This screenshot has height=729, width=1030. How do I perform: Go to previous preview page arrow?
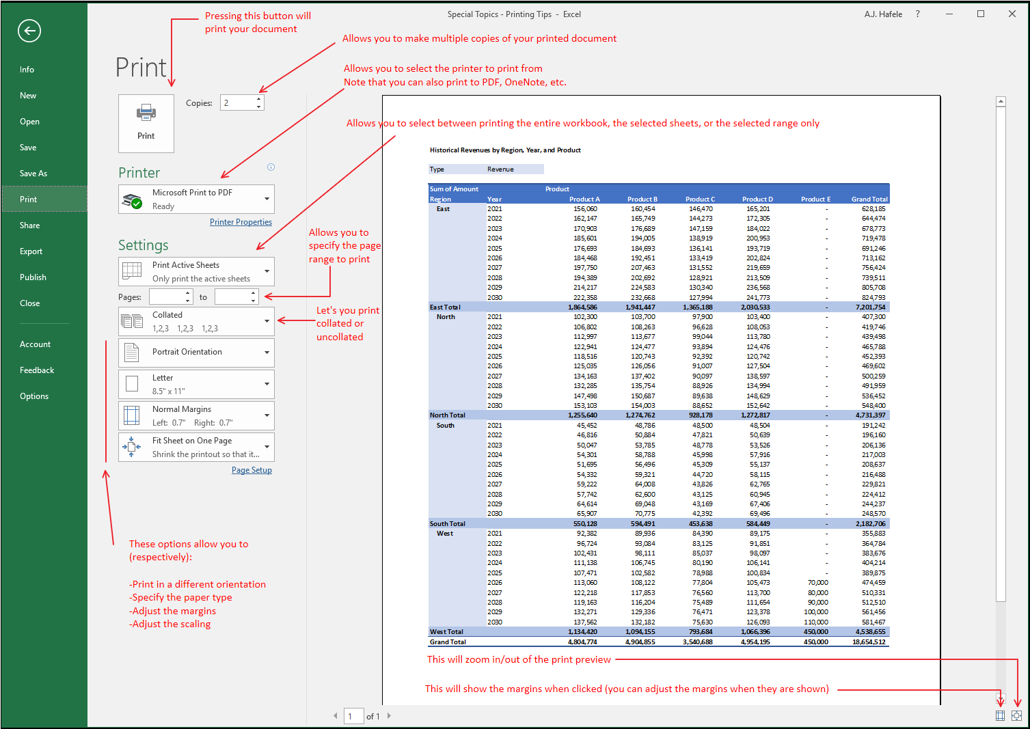pyautogui.click(x=336, y=716)
